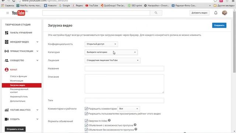The height and width of the screenshot is (133, 236).
Task: Show help for Оверлеи In-Video
Action: pyautogui.click(x=109, y=120)
